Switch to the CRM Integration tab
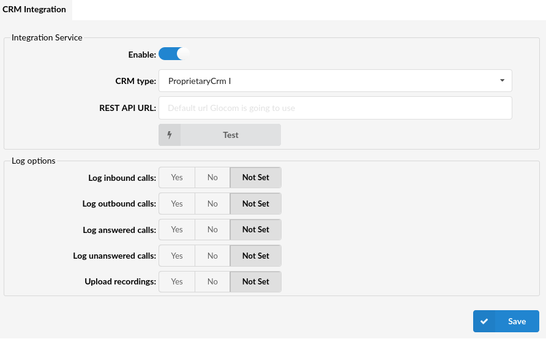 pos(34,9)
